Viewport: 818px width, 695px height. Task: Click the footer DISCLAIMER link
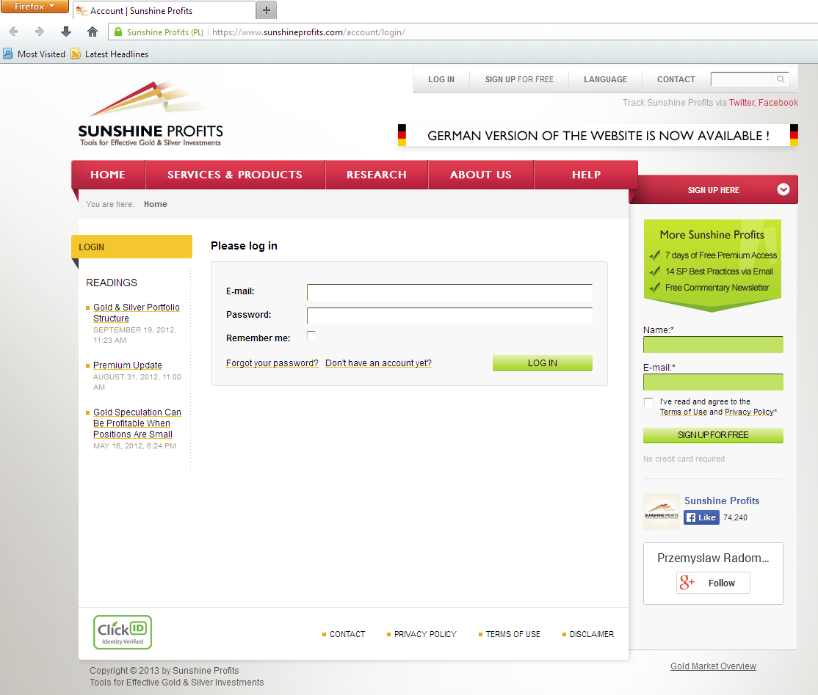(592, 634)
